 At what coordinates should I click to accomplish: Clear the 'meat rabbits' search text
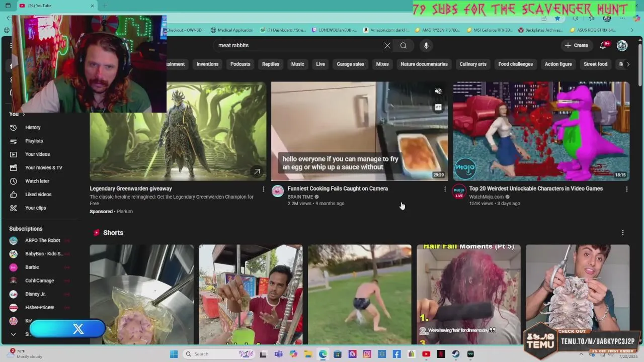[387, 45]
